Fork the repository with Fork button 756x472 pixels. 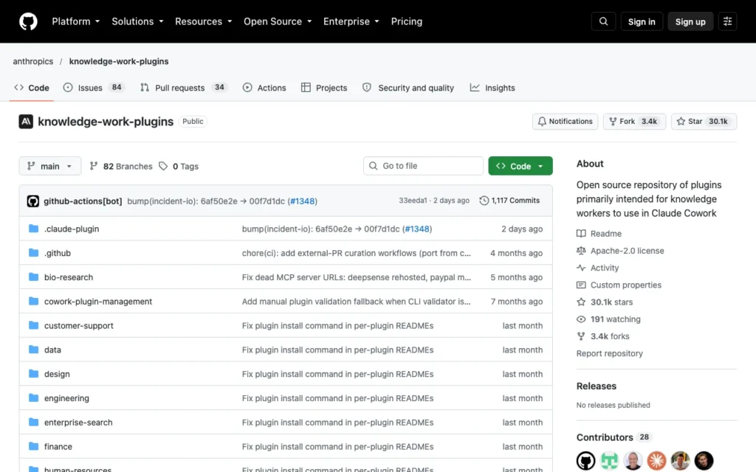(x=634, y=122)
